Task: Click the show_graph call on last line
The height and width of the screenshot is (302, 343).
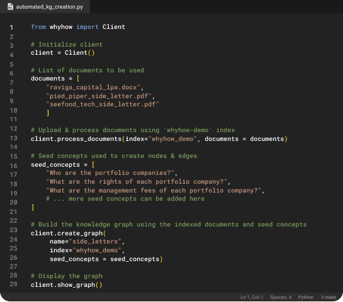Action: coord(76,285)
